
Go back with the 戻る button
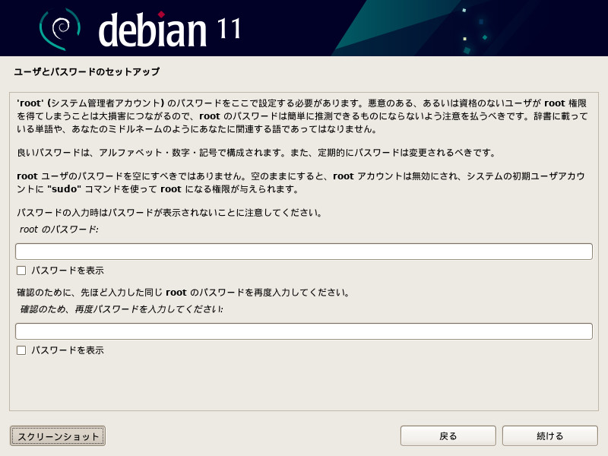(448, 435)
